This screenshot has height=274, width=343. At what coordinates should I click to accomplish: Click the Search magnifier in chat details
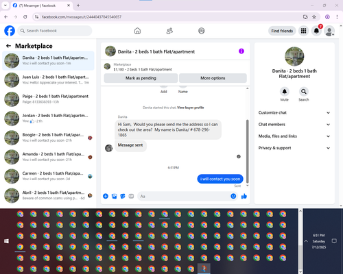(304, 92)
